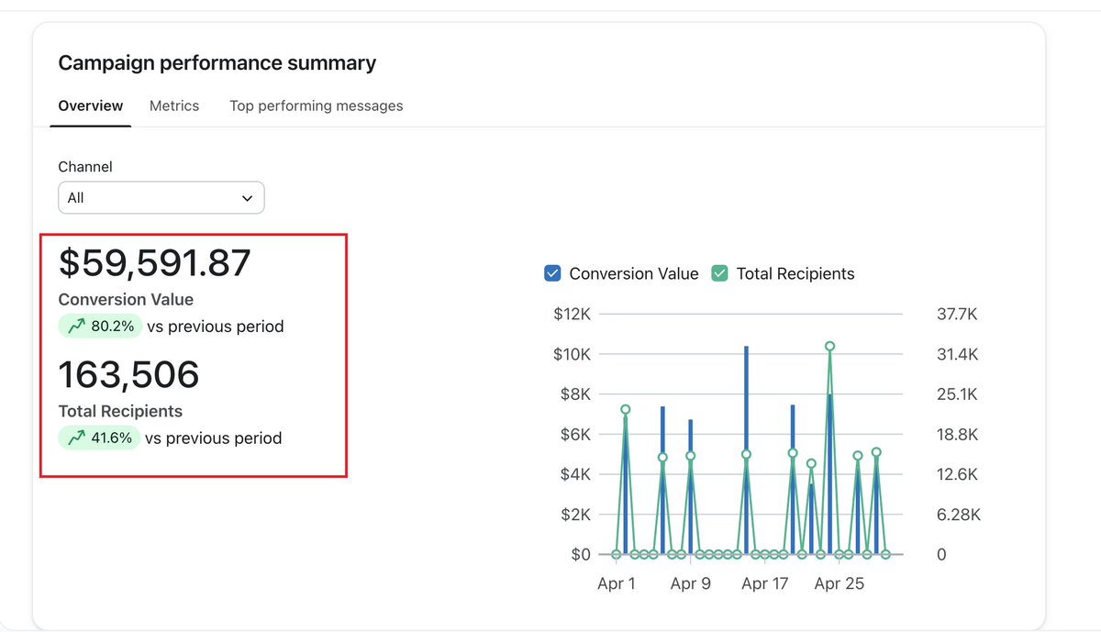Open the Top performing messages tab

(317, 105)
